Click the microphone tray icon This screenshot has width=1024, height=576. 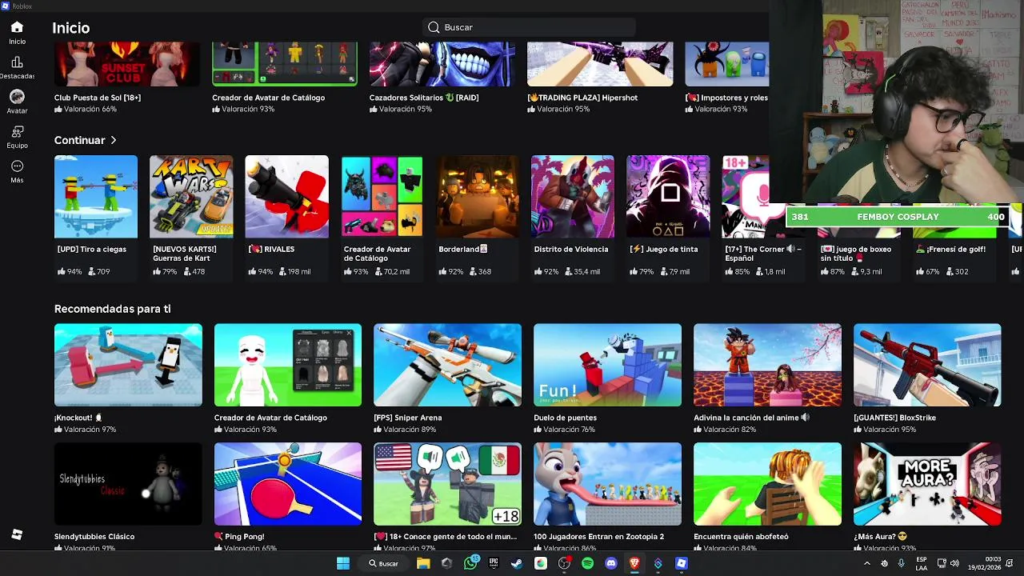[x=902, y=563]
